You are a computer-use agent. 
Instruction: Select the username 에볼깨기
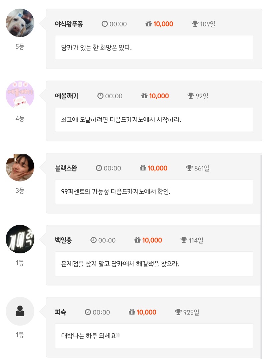(66, 96)
